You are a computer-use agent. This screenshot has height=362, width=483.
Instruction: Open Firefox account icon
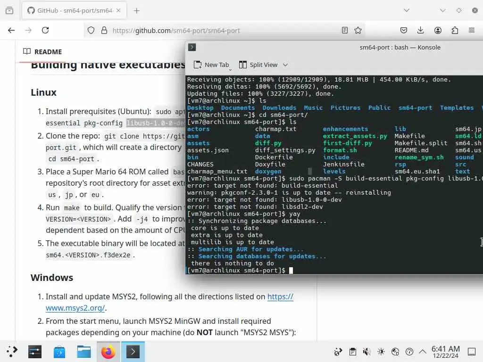(x=438, y=30)
